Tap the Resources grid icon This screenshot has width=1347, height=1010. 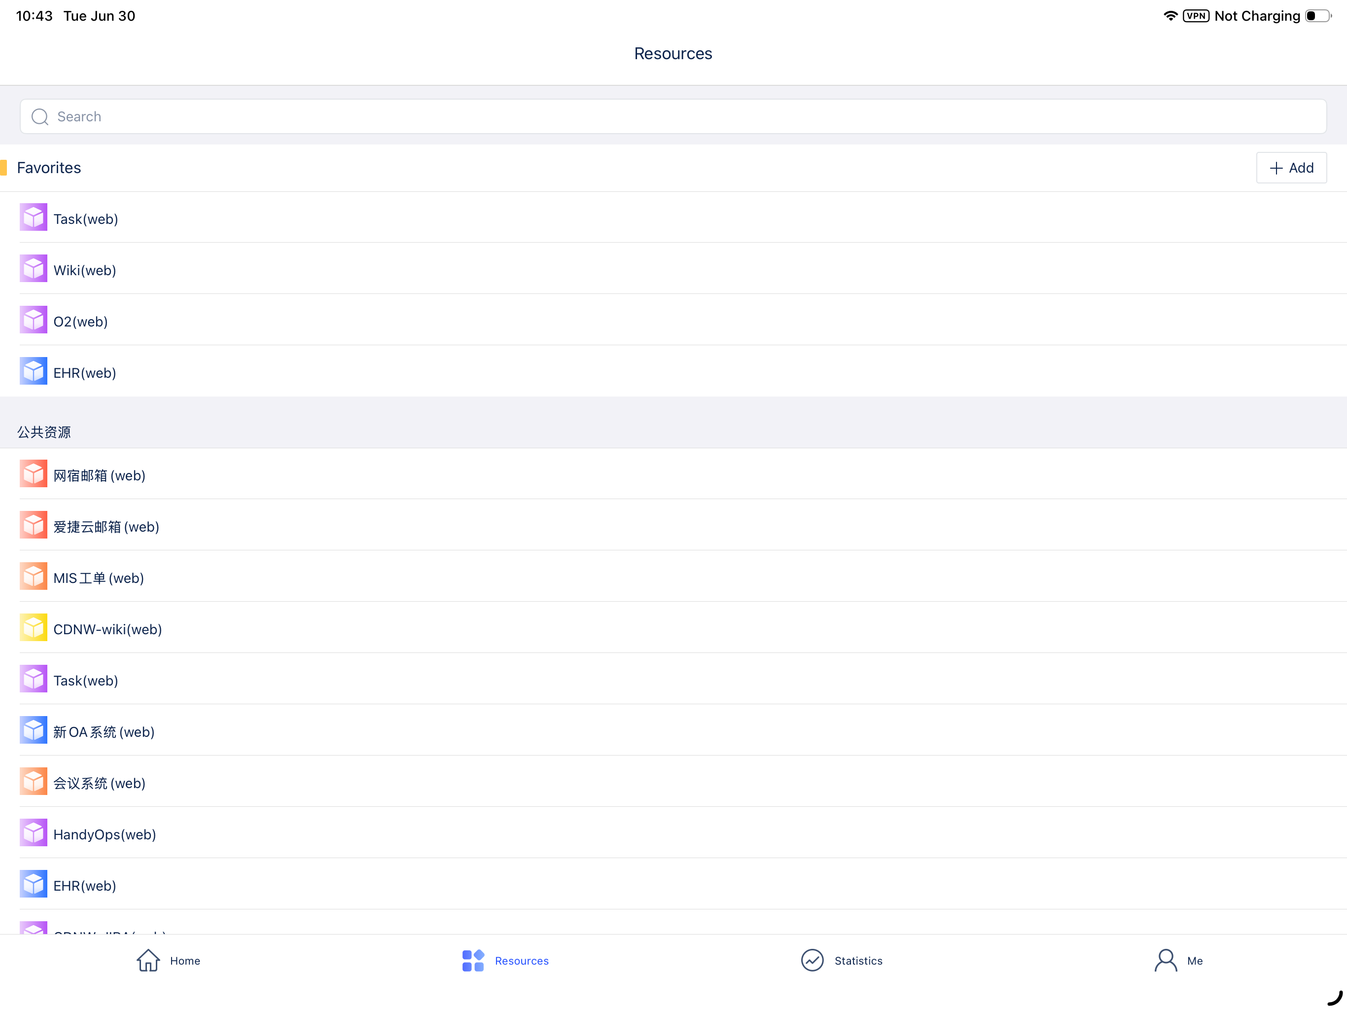coord(473,961)
